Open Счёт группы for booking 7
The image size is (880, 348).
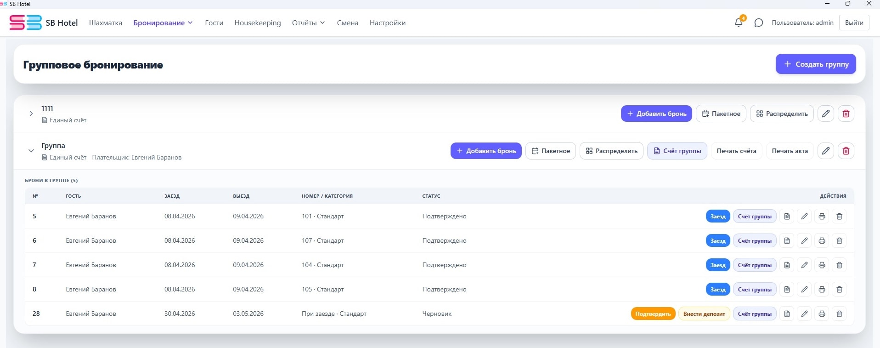[755, 265]
